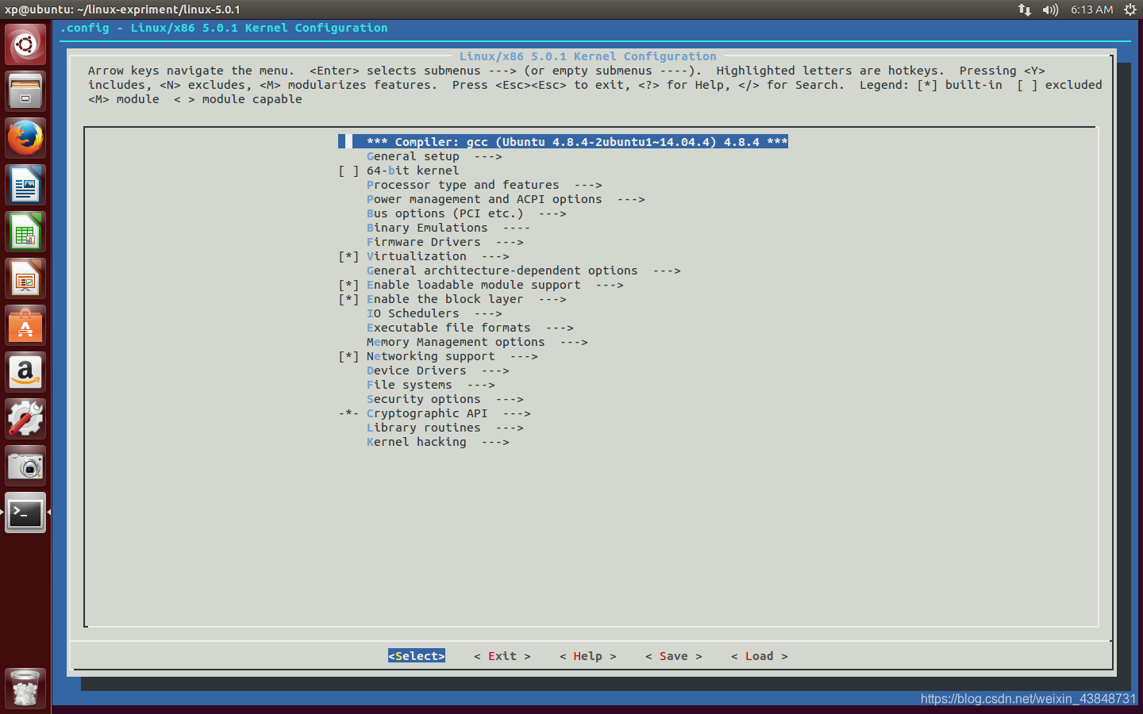This screenshot has height=714, width=1143.
Task: Click Cryptographic API label
Action: 427,413
